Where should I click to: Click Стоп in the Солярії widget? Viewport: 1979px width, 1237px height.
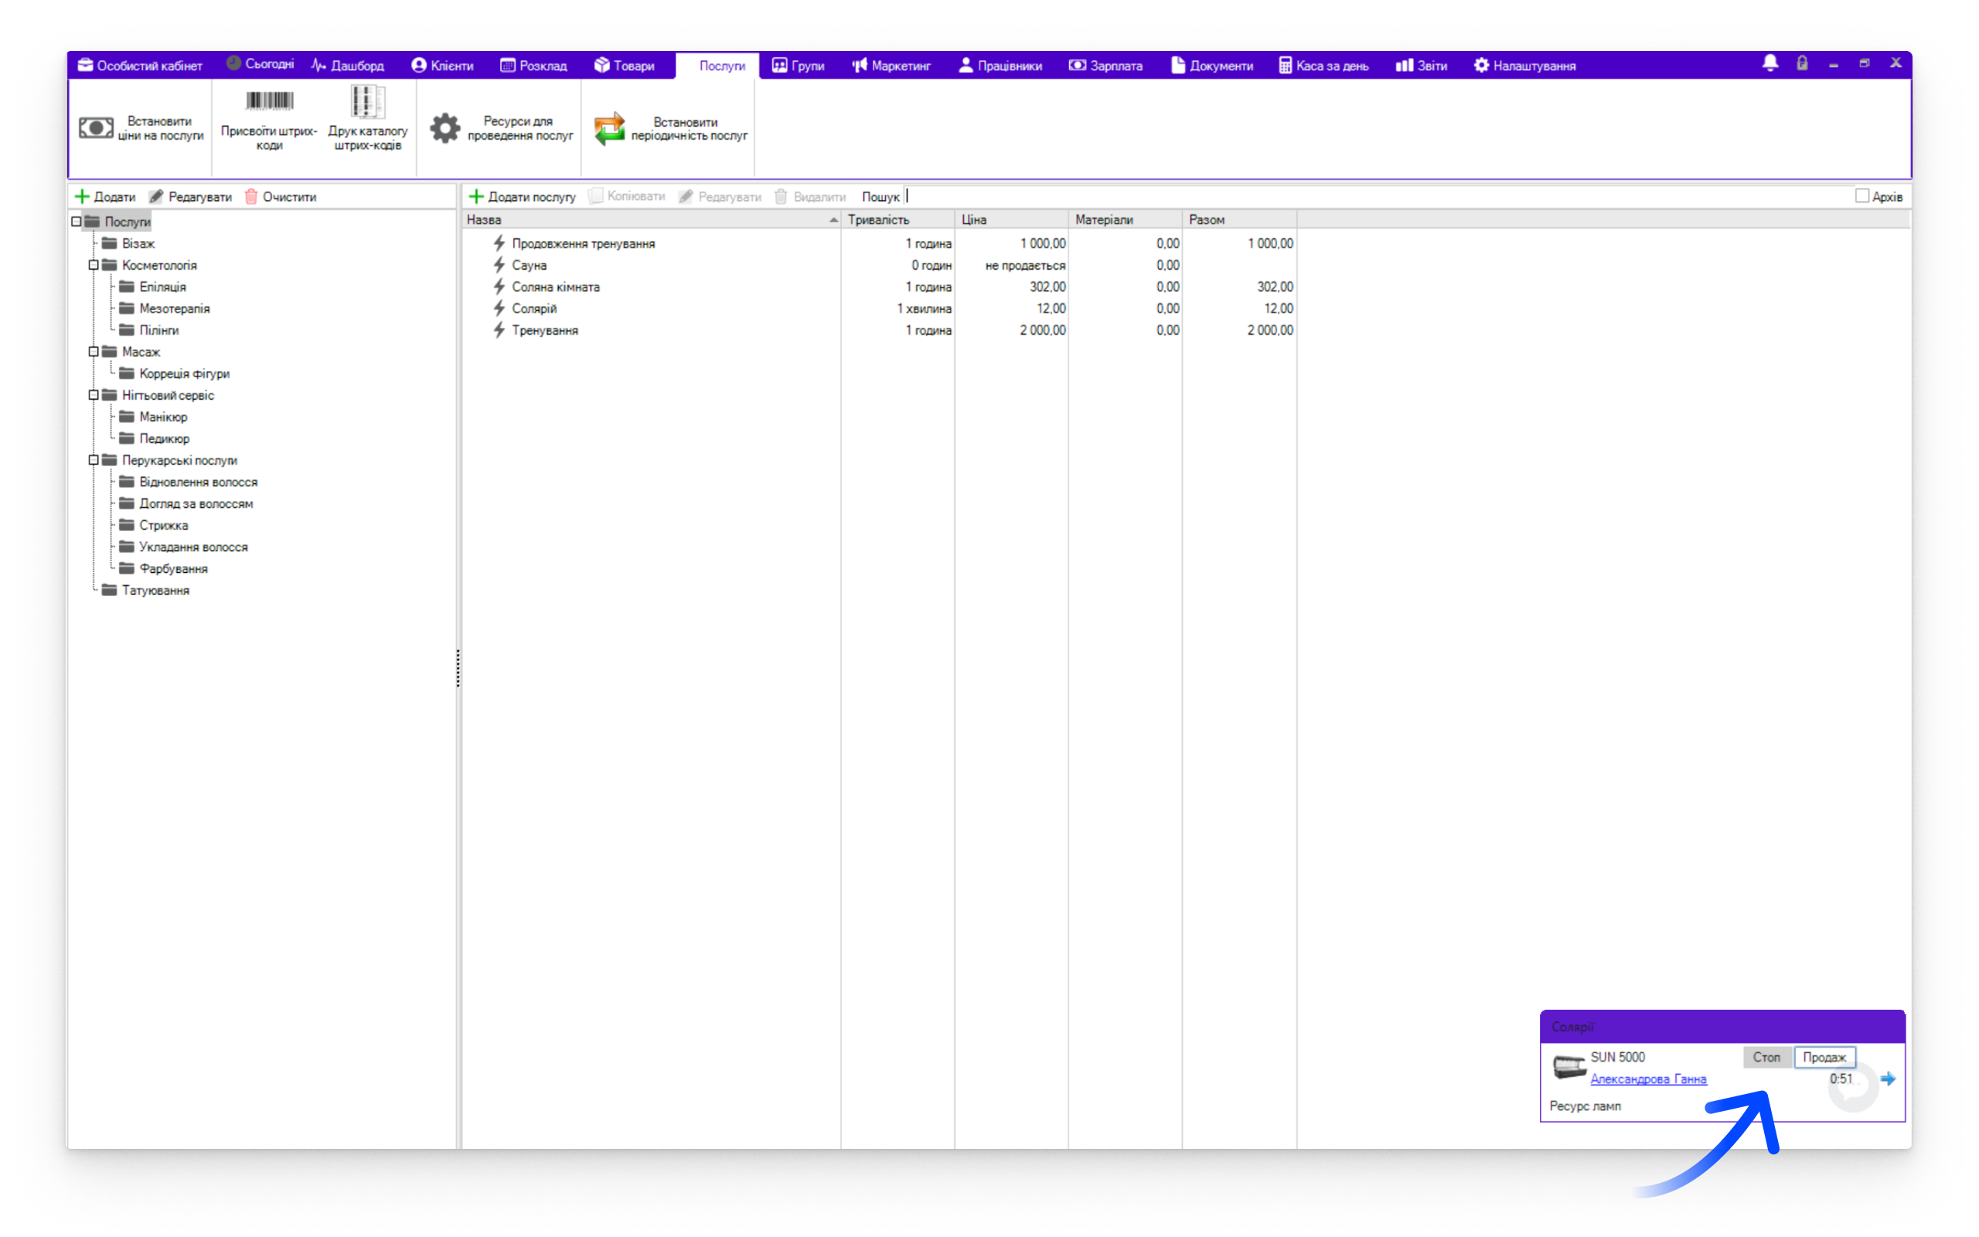[x=1766, y=1056]
